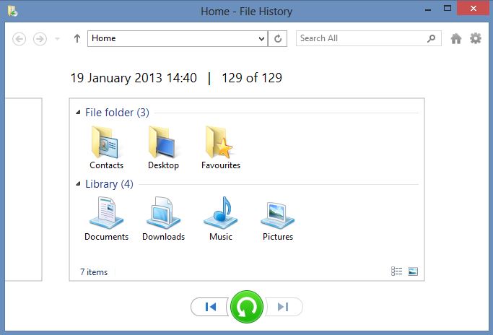Refresh the current File History view
Image resolution: width=493 pixels, height=335 pixels.
tap(278, 39)
